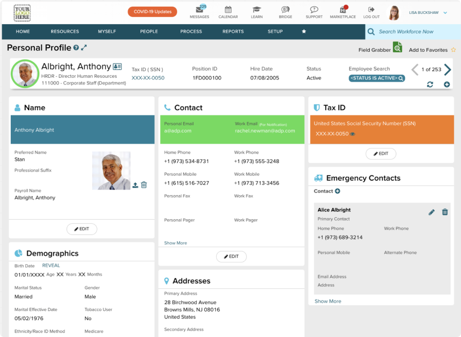461x337 pixels.
Task: Expand Show More under Emergency Contacts
Action: coord(328,301)
